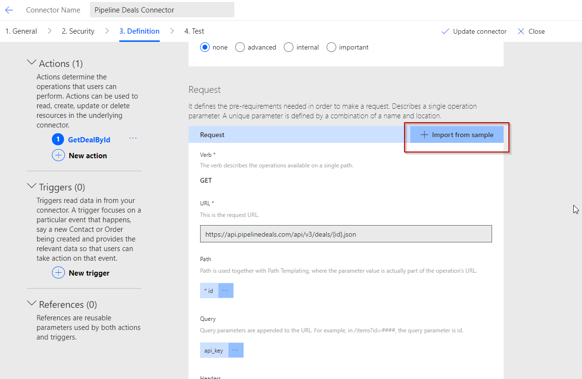Select the none visibility radio button

tap(205, 47)
